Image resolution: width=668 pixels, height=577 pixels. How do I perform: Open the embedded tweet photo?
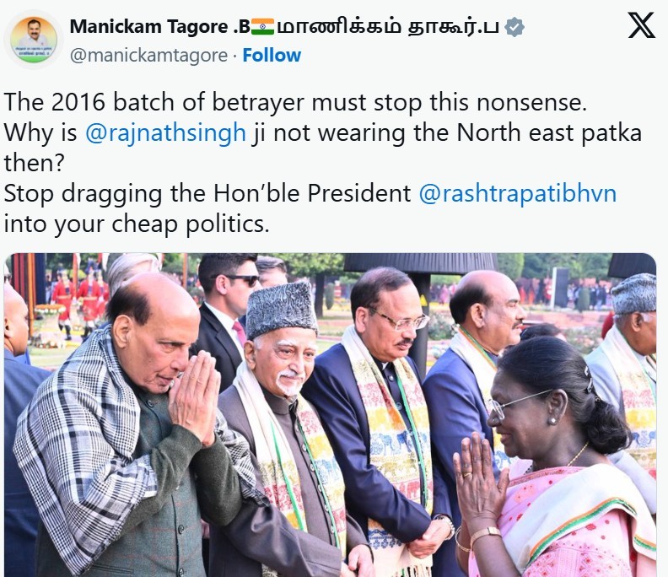(330, 415)
